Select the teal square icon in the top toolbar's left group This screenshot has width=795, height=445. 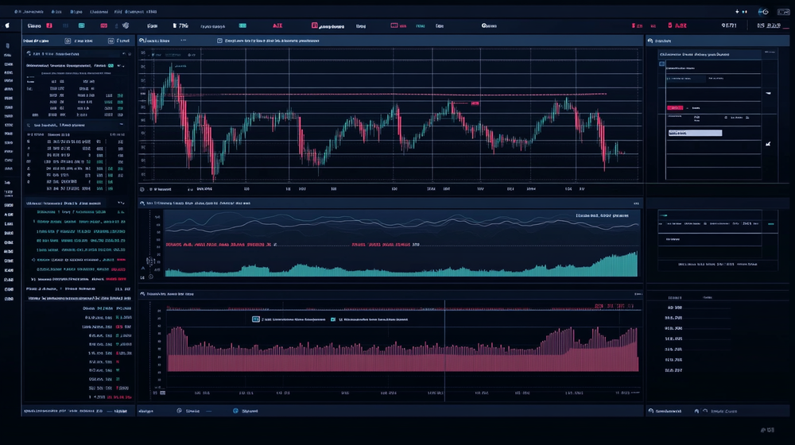click(x=81, y=26)
